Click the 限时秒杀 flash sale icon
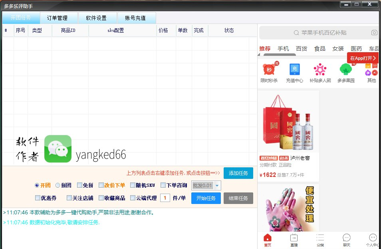 point(269,70)
